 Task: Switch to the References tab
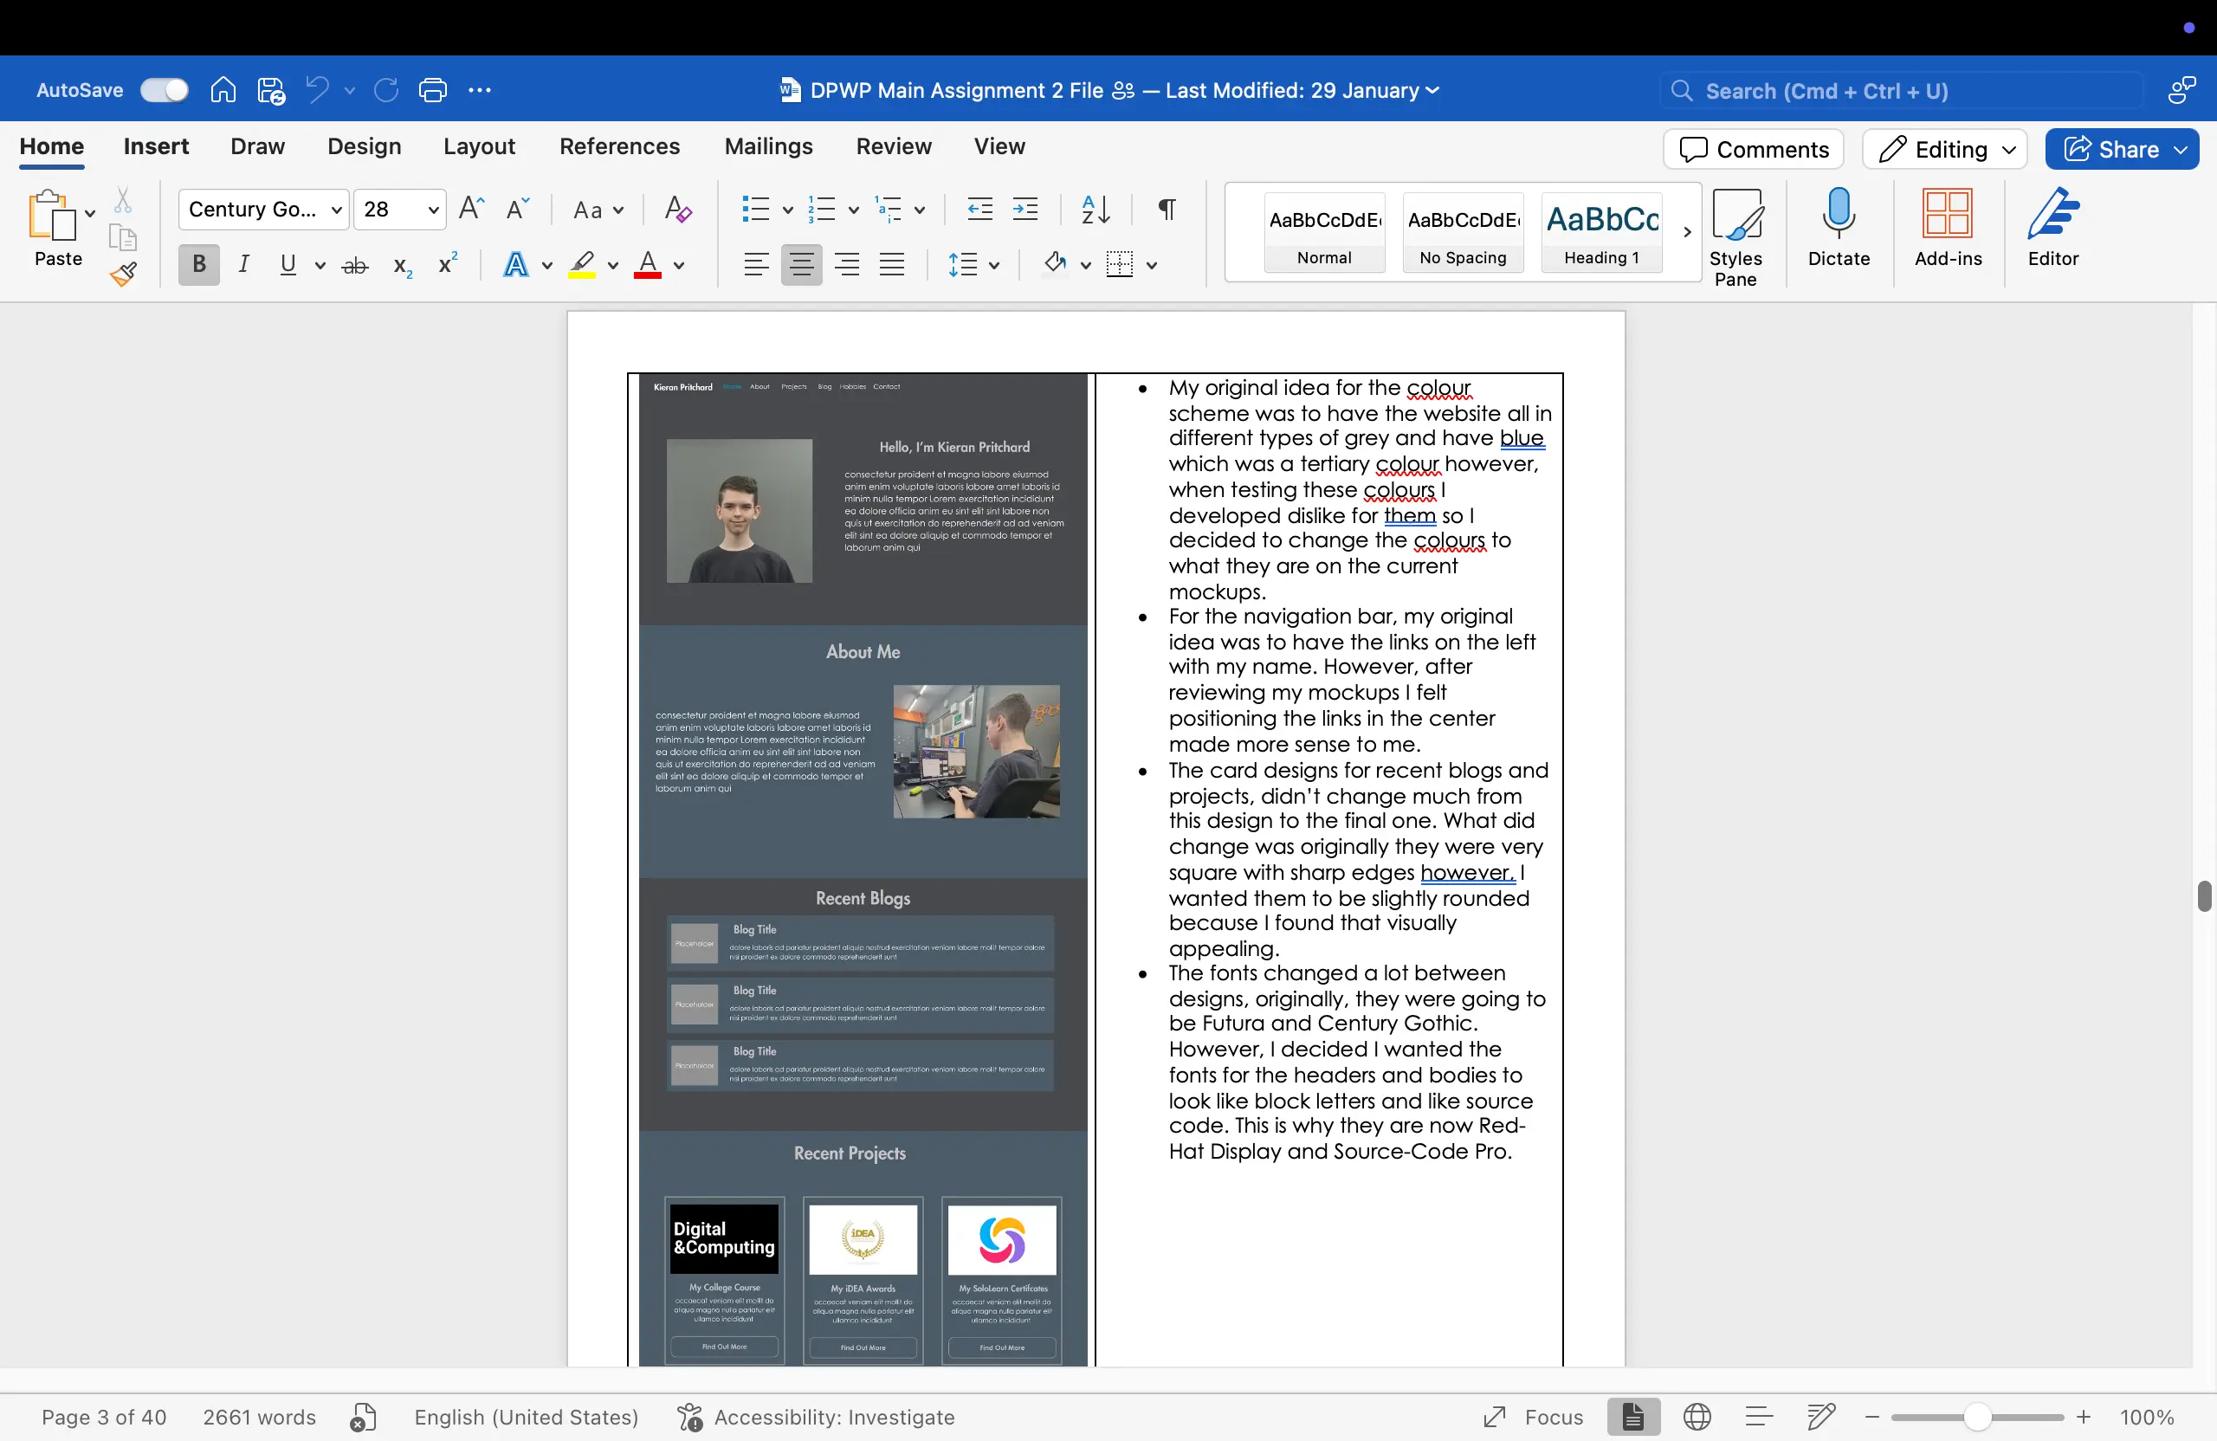point(618,146)
